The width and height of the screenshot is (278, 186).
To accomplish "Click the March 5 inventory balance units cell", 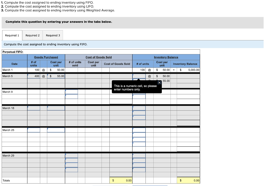I will click(139, 76).
